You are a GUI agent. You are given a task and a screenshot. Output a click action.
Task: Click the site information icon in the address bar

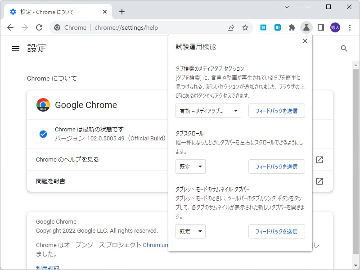click(58, 27)
